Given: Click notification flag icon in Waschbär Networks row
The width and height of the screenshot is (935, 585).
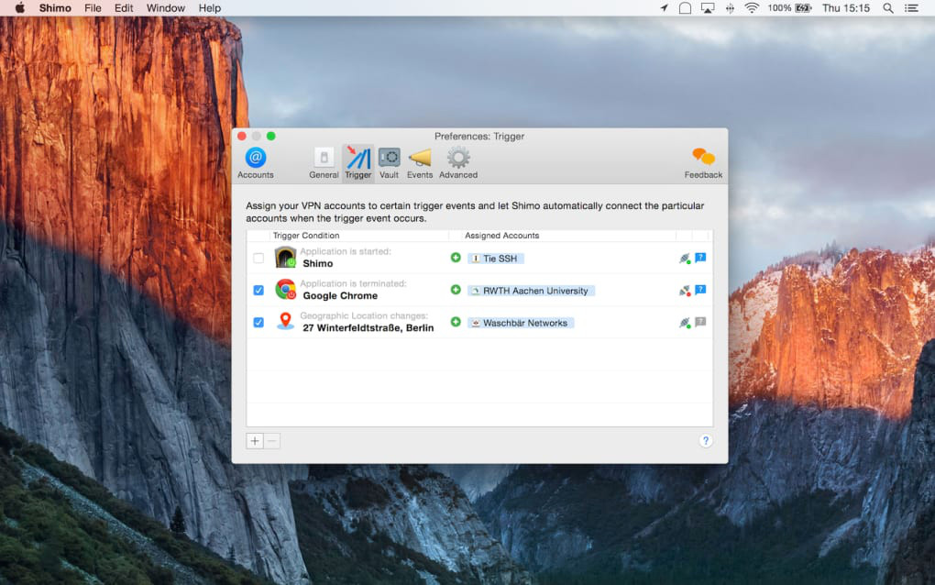Looking at the screenshot, I should [700, 322].
